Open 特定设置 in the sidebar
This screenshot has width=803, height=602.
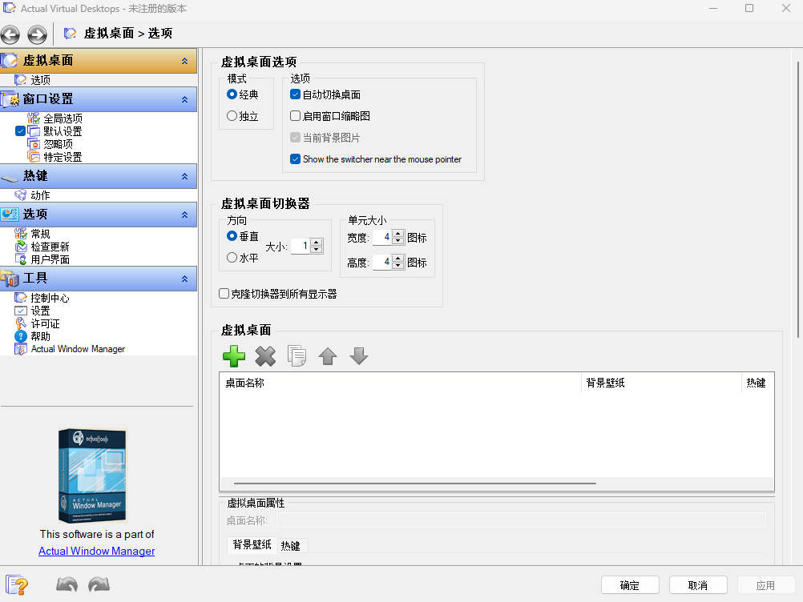pyautogui.click(x=63, y=157)
